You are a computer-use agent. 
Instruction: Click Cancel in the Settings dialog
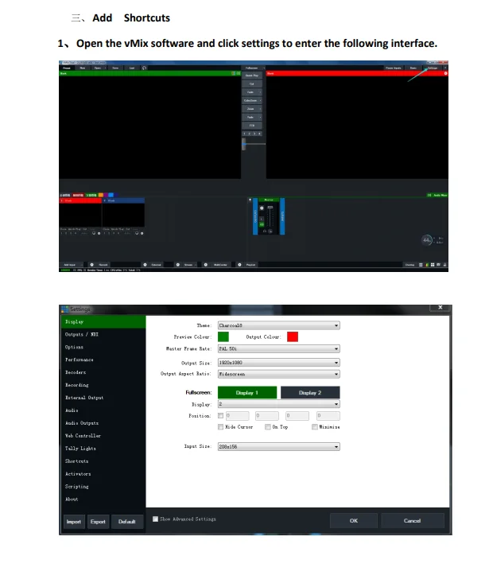pos(413,521)
